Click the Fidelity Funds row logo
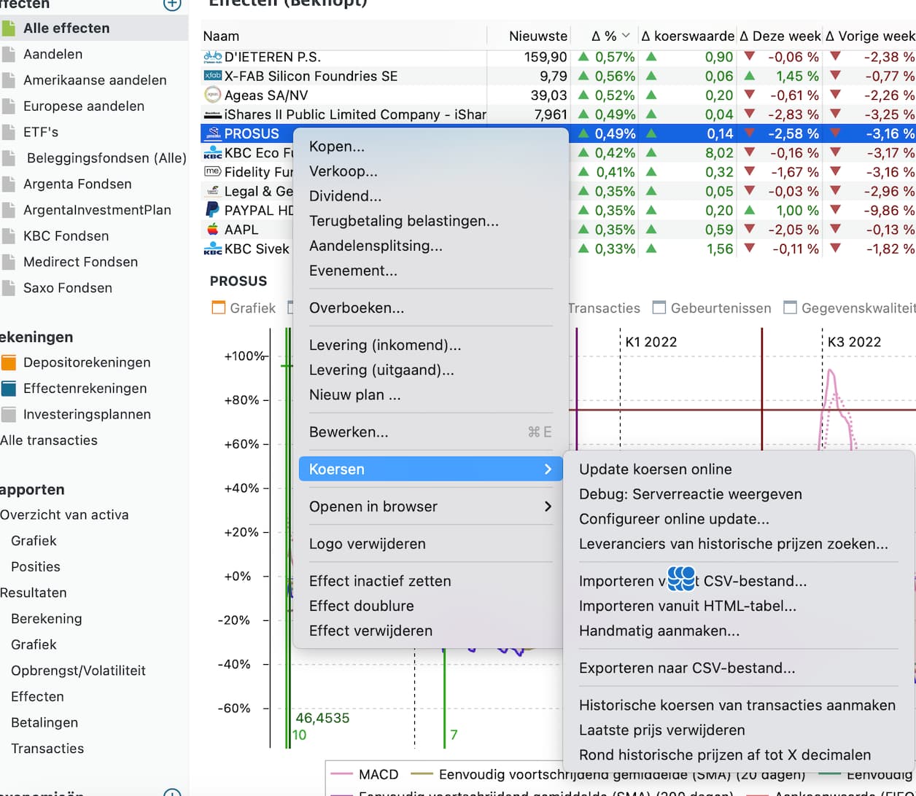The image size is (916, 796). 212,172
